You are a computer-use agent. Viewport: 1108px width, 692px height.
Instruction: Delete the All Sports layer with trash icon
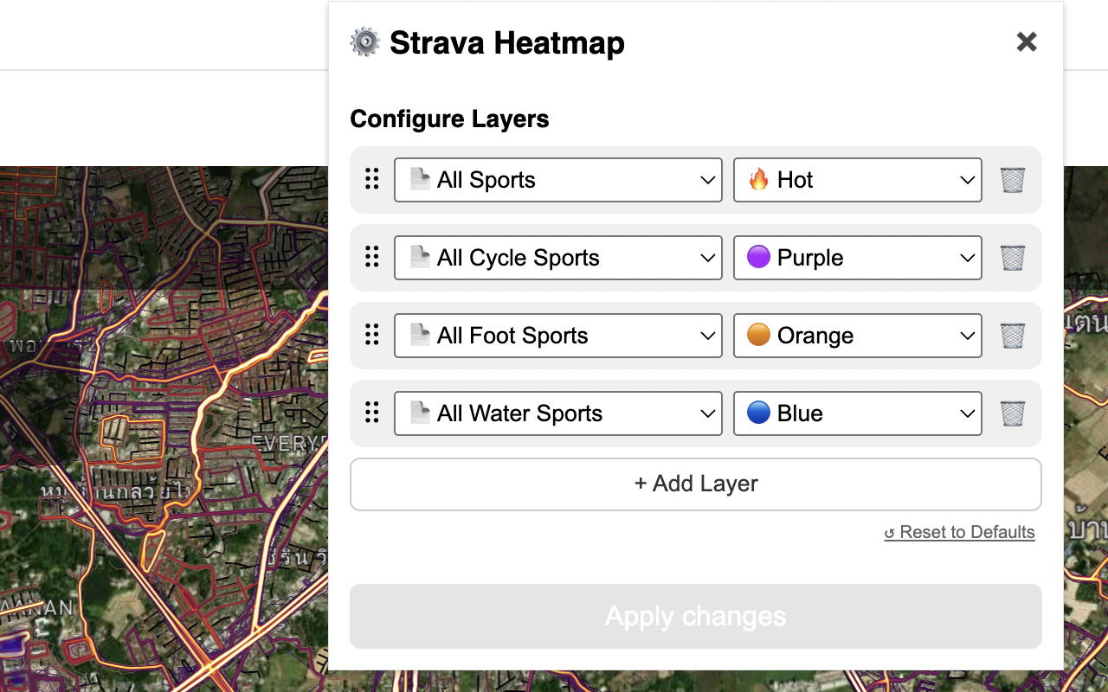(1013, 180)
